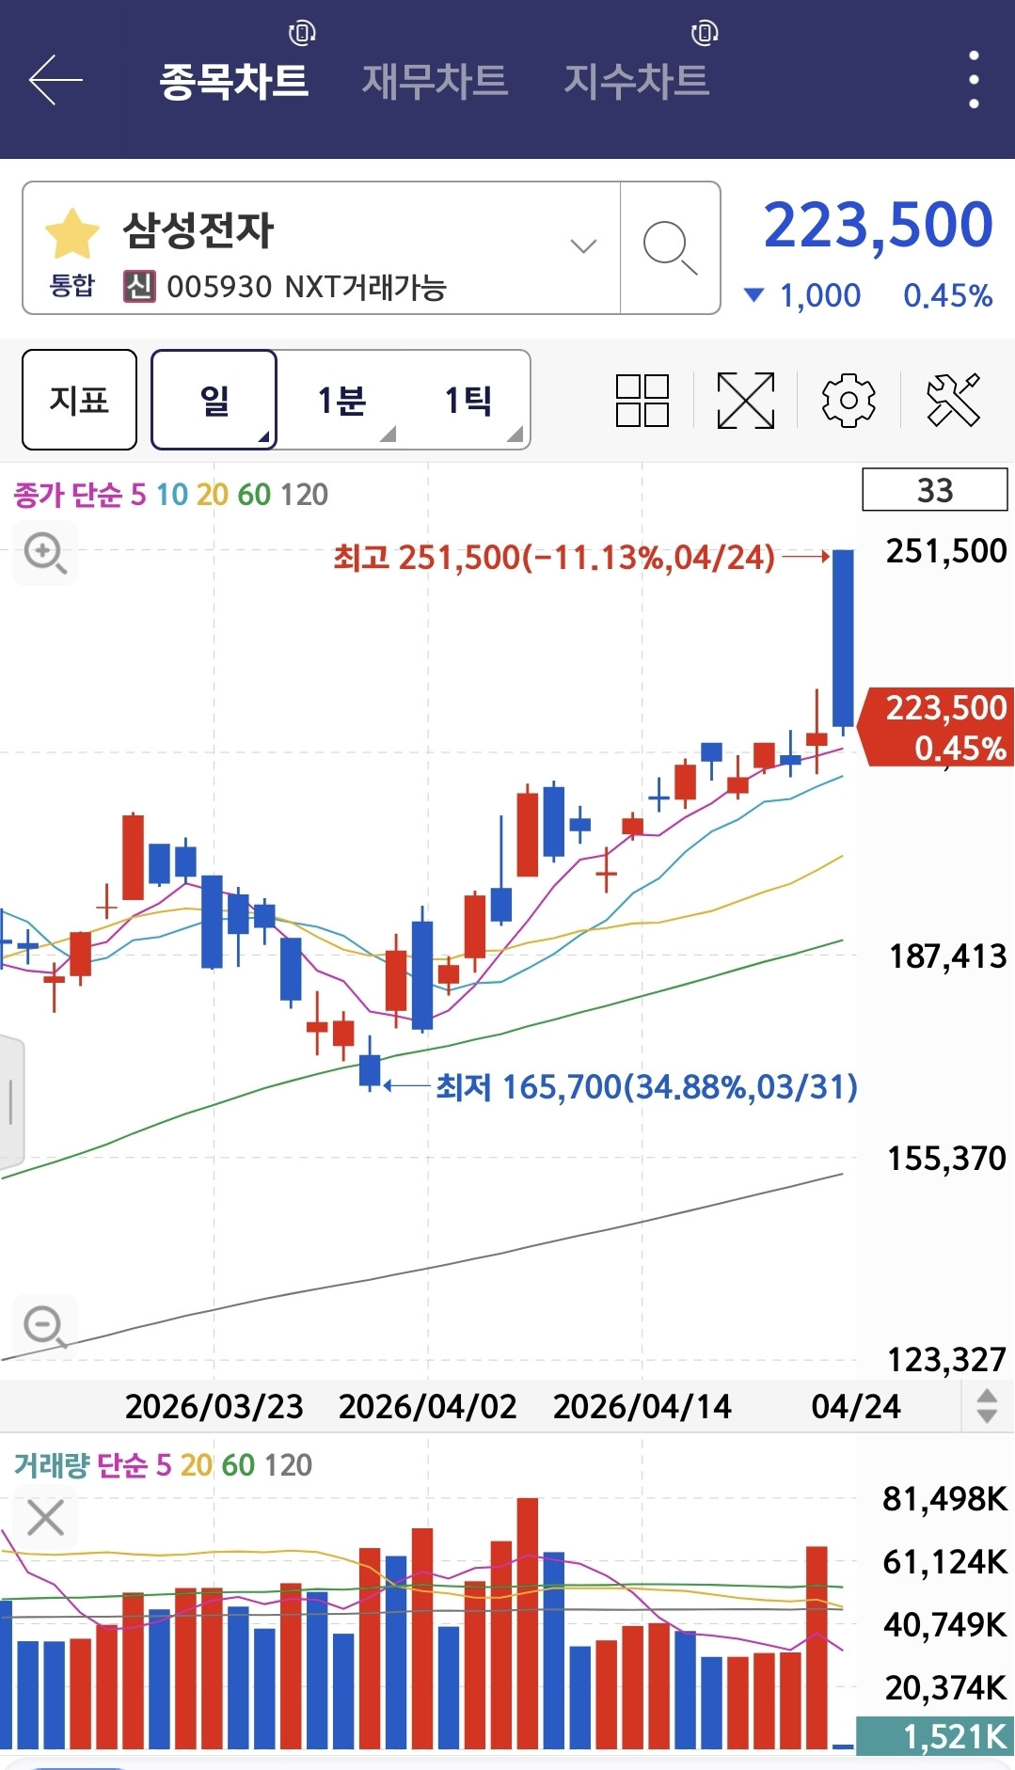Zoom in the chart with magnifier plus
The image size is (1015, 1770).
[x=44, y=552]
